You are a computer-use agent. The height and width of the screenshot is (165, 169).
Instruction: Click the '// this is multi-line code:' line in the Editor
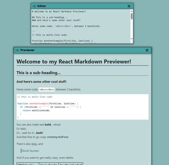(50, 35)
